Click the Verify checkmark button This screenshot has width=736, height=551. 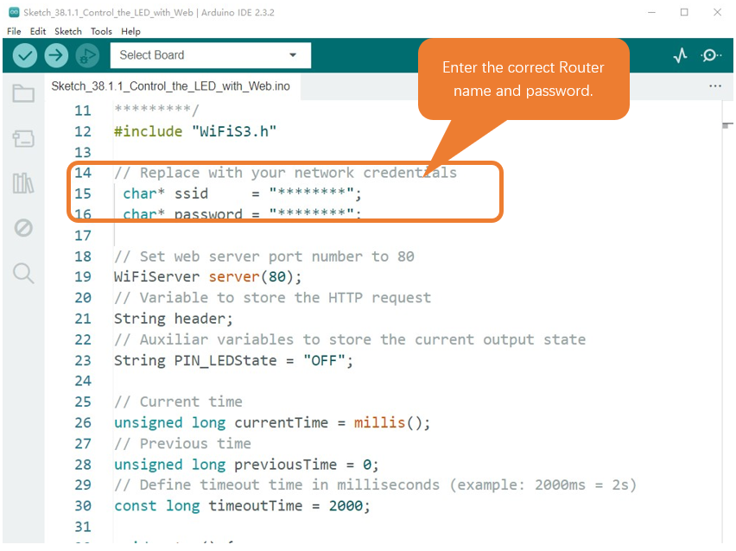[x=25, y=56]
